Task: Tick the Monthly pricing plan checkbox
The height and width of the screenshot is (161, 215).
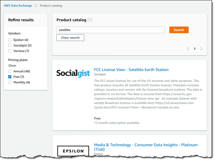Action: (x=10, y=82)
